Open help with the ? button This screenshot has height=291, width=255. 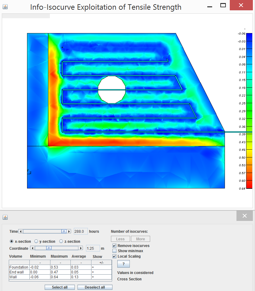[123, 264]
